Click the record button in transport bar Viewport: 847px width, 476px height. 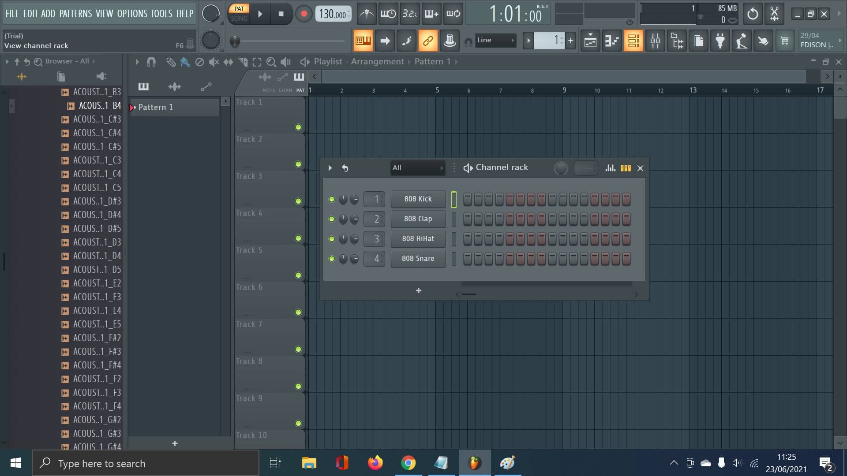pos(304,14)
